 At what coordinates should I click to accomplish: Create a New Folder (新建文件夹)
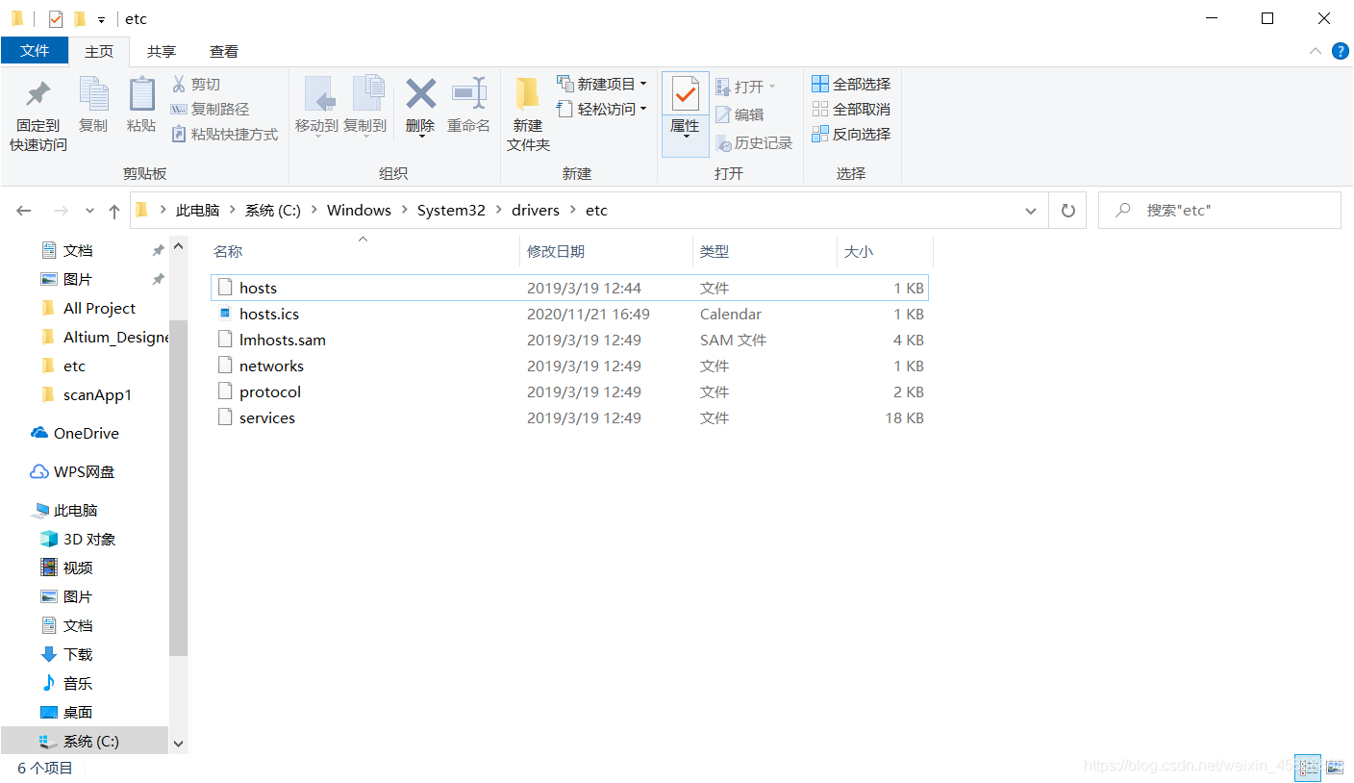[x=528, y=115]
